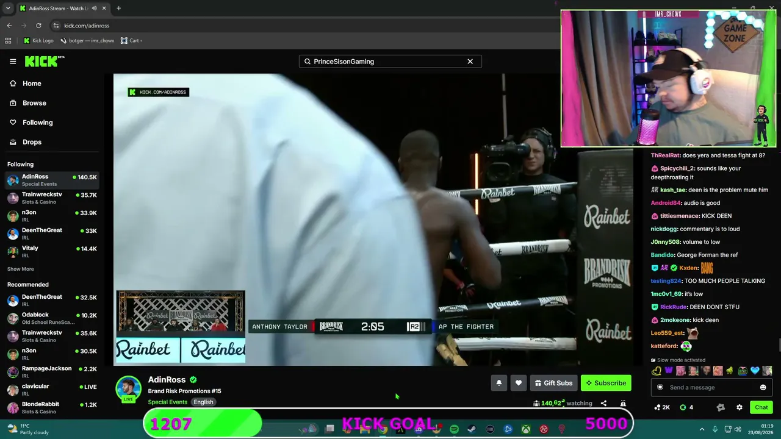781x439 pixels.
Task: Click the Kxden username in chat
Action: point(688,268)
